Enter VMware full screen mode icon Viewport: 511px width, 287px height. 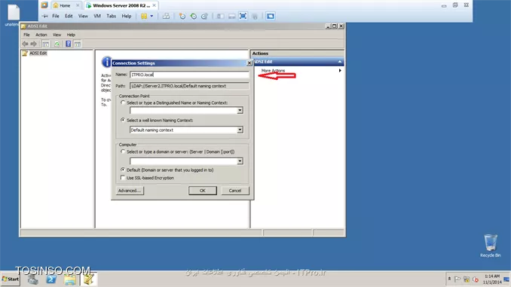243,16
